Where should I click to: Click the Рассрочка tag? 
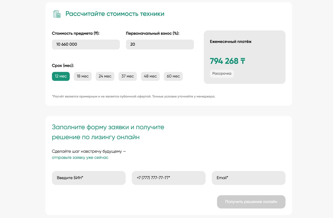click(x=222, y=73)
